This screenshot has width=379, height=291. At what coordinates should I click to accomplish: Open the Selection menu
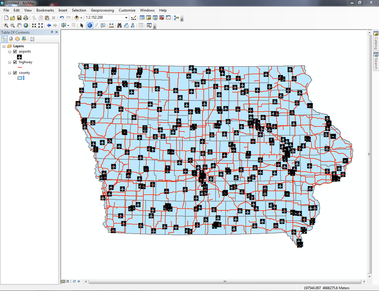pyautogui.click(x=79, y=10)
